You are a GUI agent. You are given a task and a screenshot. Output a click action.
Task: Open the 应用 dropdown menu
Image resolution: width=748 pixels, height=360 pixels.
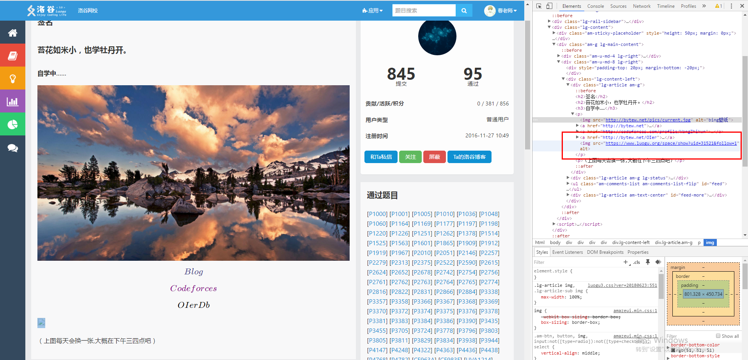pyautogui.click(x=372, y=11)
